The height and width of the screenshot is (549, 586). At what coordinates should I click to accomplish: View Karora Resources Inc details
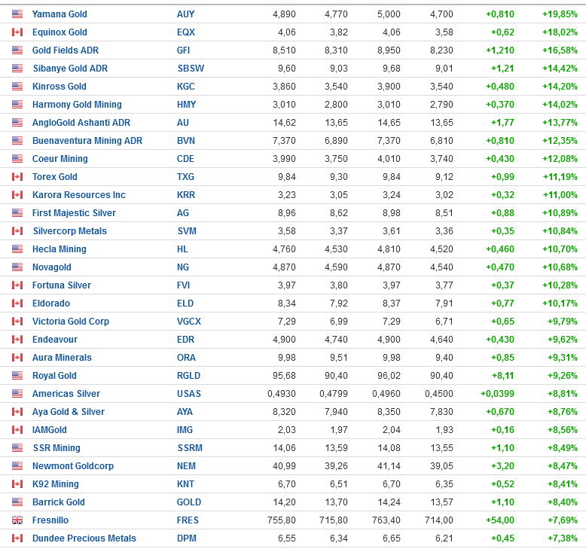pos(79,195)
